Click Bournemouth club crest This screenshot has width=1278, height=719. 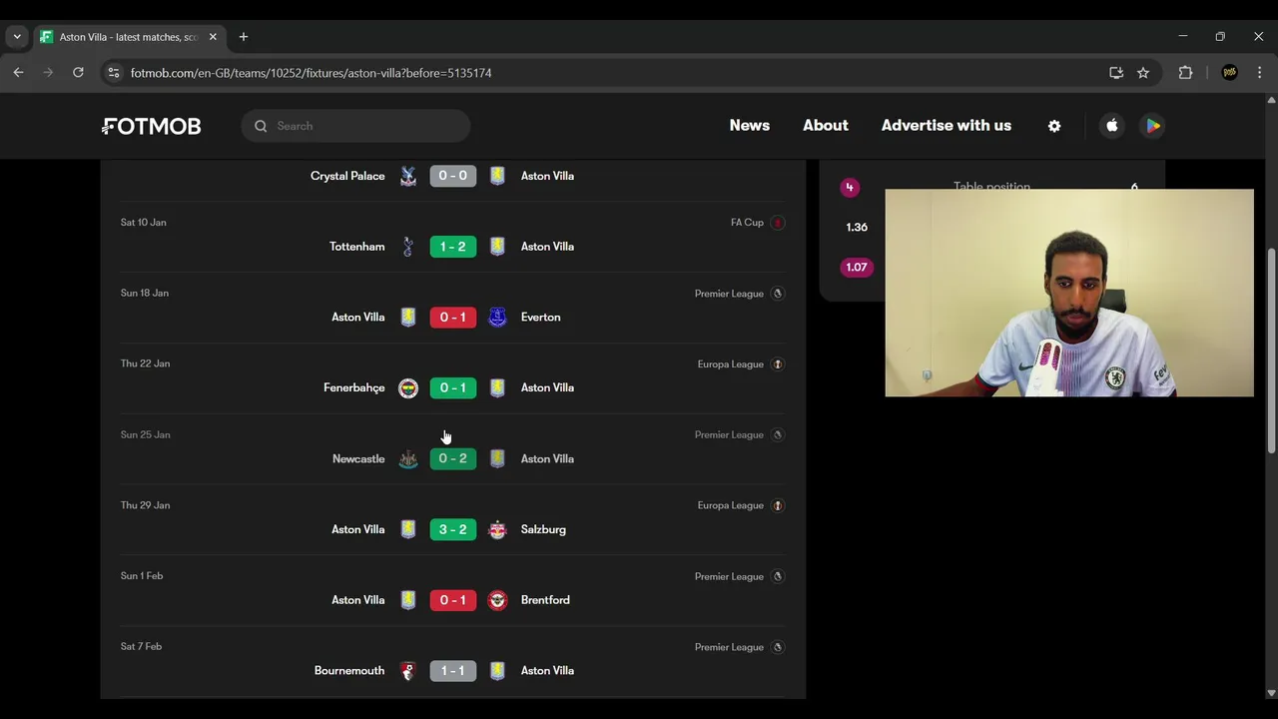(x=408, y=671)
